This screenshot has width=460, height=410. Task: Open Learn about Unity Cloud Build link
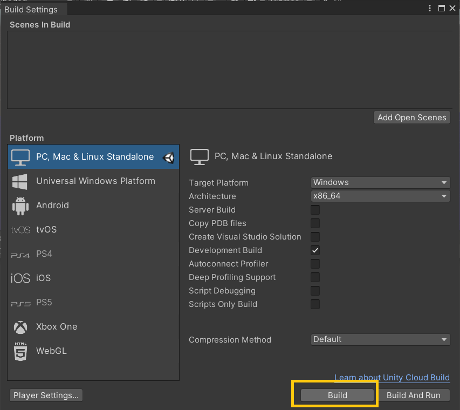392,378
